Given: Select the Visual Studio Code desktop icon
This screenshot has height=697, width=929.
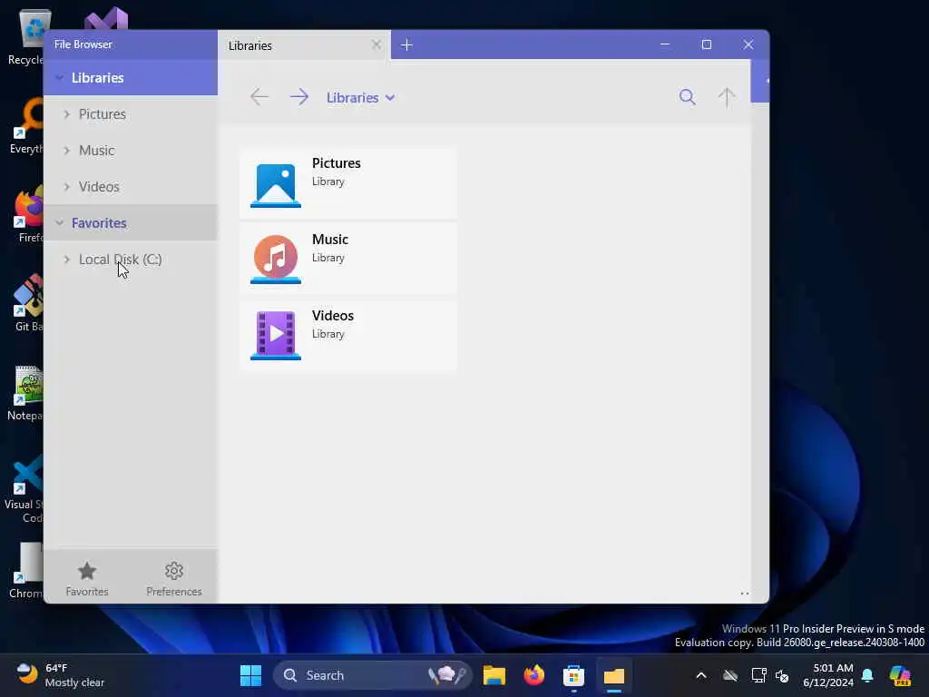Looking at the screenshot, I should [24, 489].
